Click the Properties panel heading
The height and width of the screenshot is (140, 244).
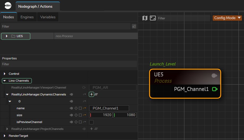9,58
